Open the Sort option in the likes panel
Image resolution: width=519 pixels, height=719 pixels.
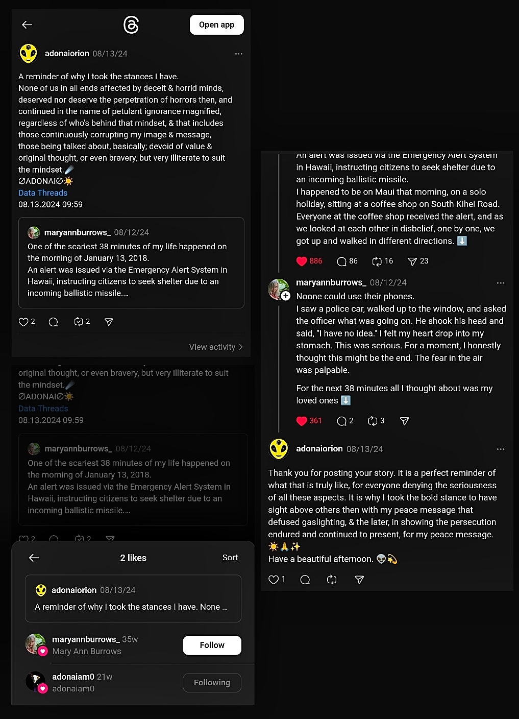(x=230, y=558)
